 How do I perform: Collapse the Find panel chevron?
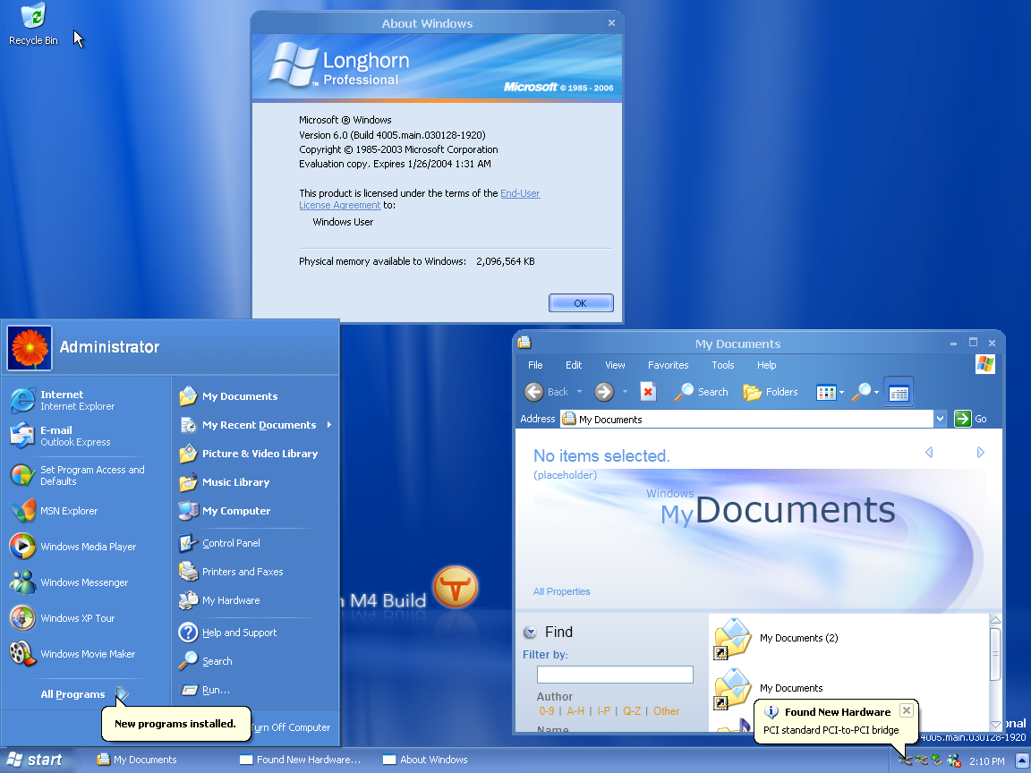pyautogui.click(x=530, y=633)
